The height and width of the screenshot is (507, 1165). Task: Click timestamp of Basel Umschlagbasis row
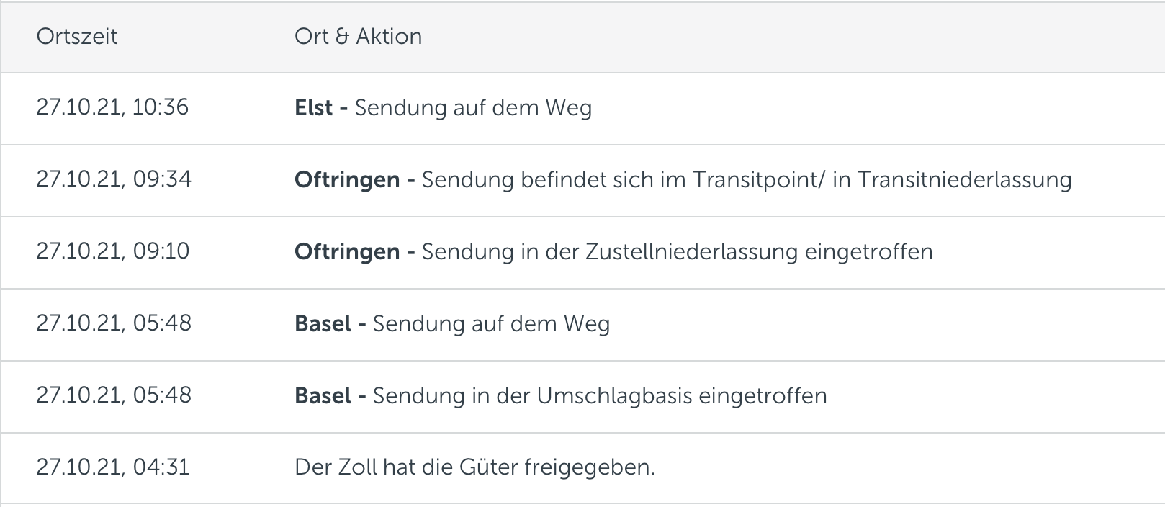(114, 395)
